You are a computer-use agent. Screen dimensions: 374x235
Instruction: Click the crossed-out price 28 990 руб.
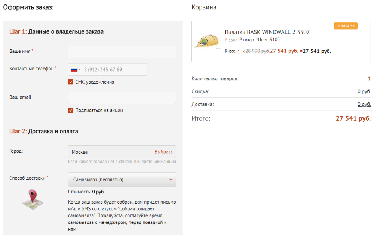tap(258, 51)
